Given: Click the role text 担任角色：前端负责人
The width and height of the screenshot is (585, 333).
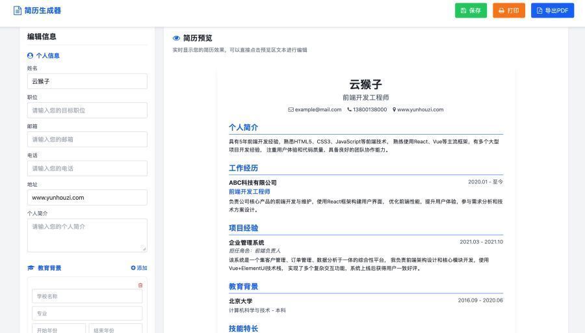Looking at the screenshot, I should coord(254,251).
